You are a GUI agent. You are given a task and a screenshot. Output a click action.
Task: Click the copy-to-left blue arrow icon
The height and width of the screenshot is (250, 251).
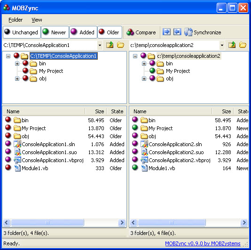click(177, 32)
